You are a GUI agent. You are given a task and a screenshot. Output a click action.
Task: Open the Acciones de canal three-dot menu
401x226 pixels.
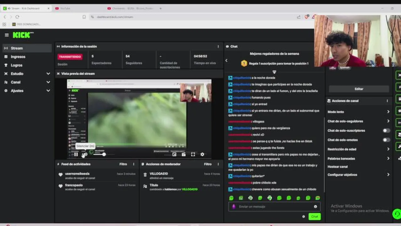[x=387, y=101]
